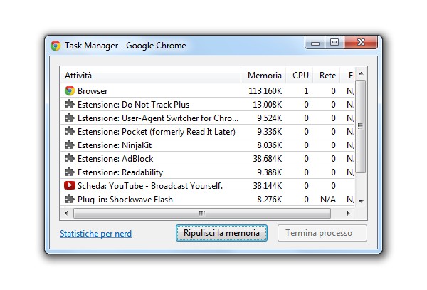Click the User-Agent Switcher puzzle icon
The image size is (427, 290).
(70, 118)
